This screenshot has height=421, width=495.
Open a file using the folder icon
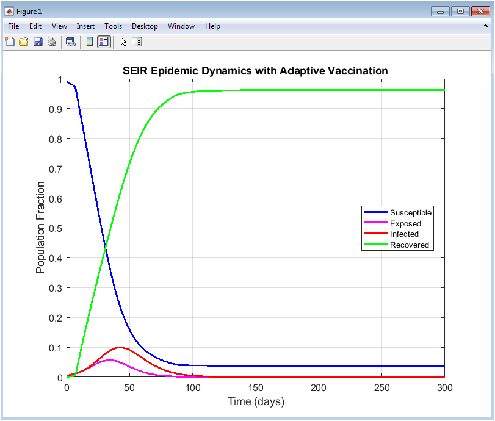[x=23, y=41]
